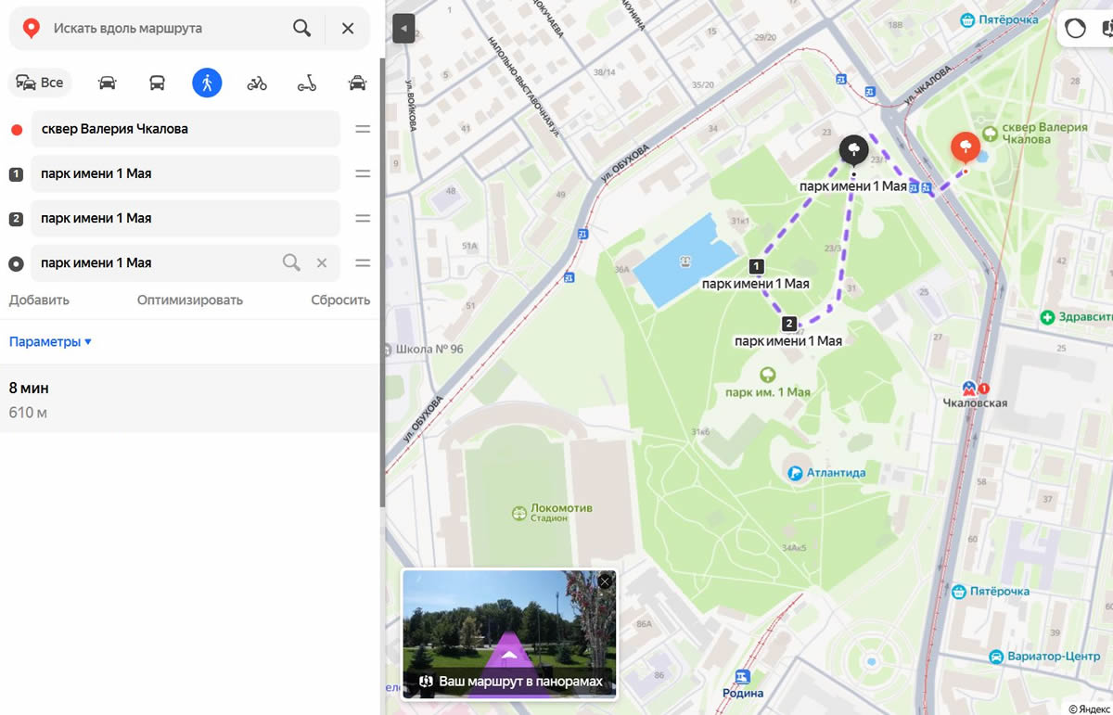The image size is (1113, 715).
Task: Click the Атлантида map marker icon
Action: [795, 473]
